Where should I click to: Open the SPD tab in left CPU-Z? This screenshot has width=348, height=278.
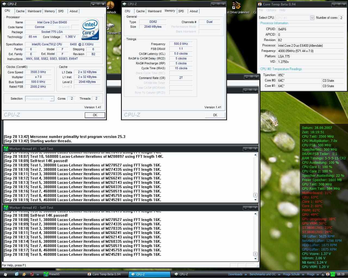pos(61,11)
